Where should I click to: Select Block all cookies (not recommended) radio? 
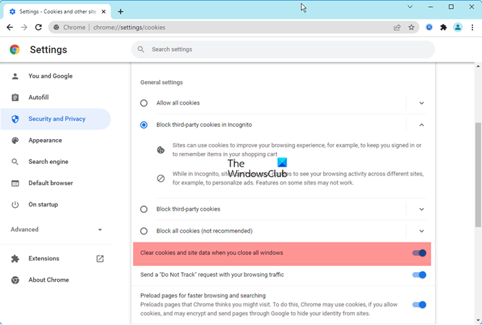[x=143, y=231]
